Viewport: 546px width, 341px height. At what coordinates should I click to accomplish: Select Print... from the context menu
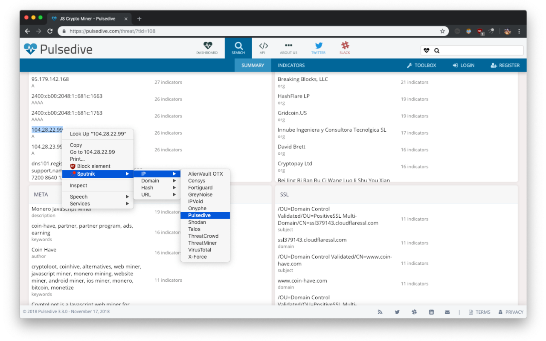click(x=98, y=159)
